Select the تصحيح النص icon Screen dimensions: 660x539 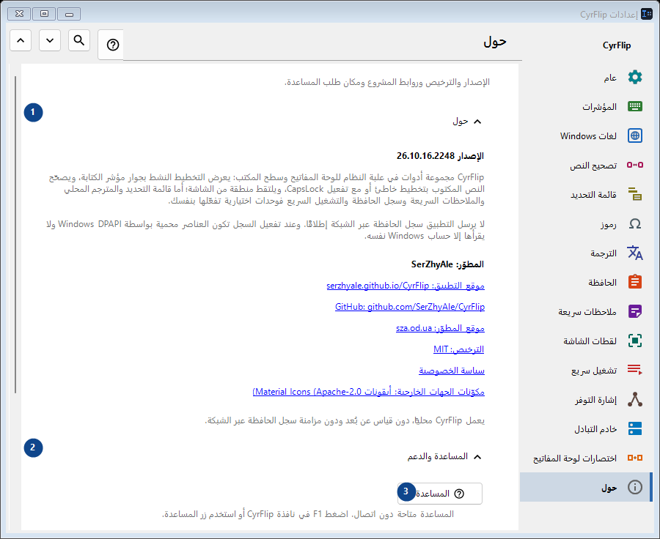tap(635, 165)
